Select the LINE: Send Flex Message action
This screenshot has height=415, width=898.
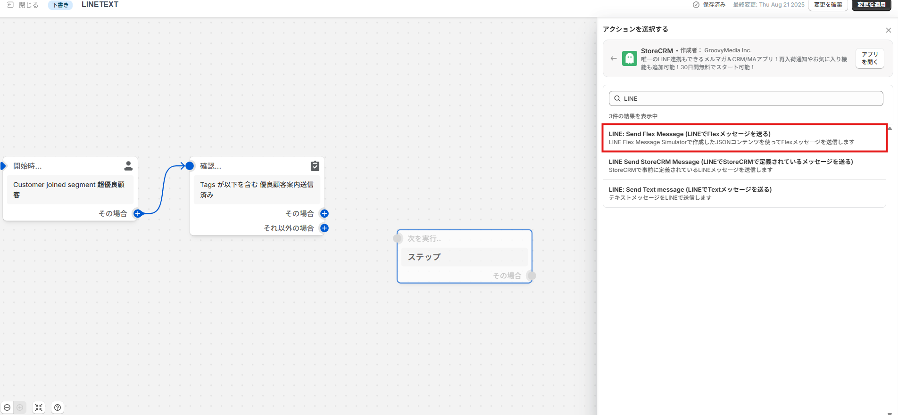point(744,138)
